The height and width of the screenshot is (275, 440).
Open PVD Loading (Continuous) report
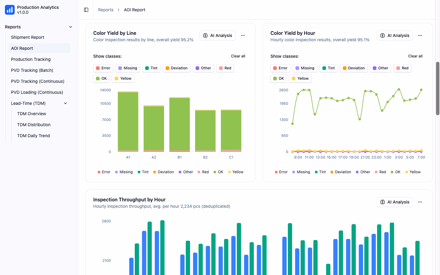click(x=39, y=92)
